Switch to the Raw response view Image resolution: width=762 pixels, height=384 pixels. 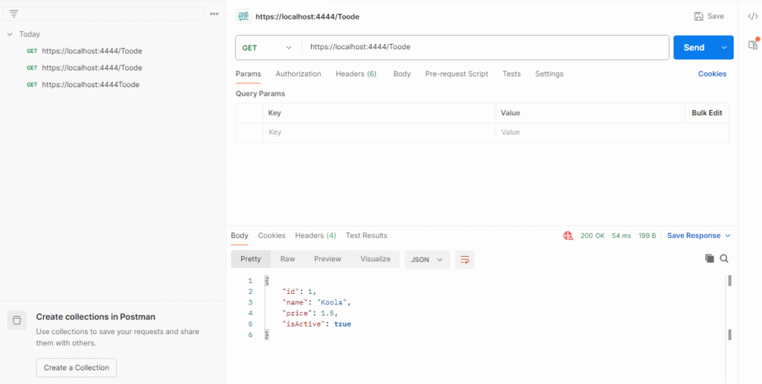287,259
